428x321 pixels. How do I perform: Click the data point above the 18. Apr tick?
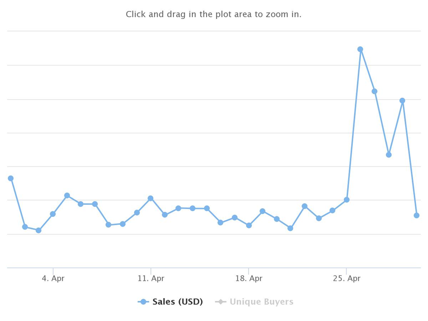coord(249,225)
